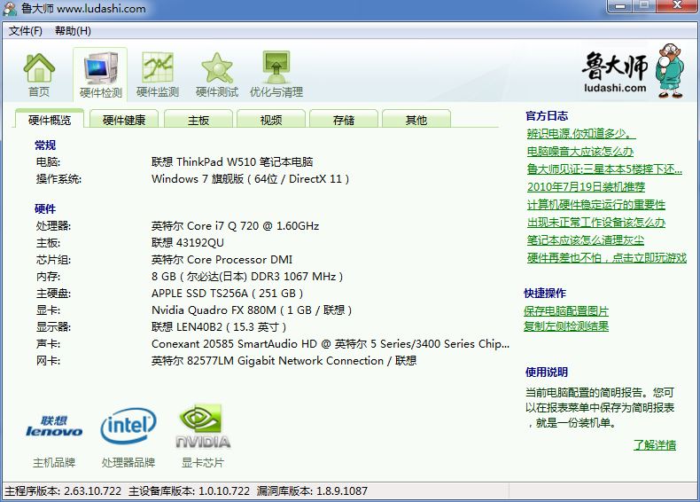Click the Intel 处理器品牌 logo

pyautogui.click(x=128, y=426)
